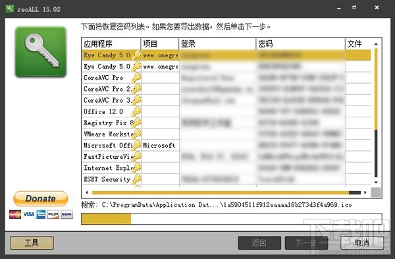
Task: Select the CoreAVC Pro row without version number
Action: click(x=226, y=77)
